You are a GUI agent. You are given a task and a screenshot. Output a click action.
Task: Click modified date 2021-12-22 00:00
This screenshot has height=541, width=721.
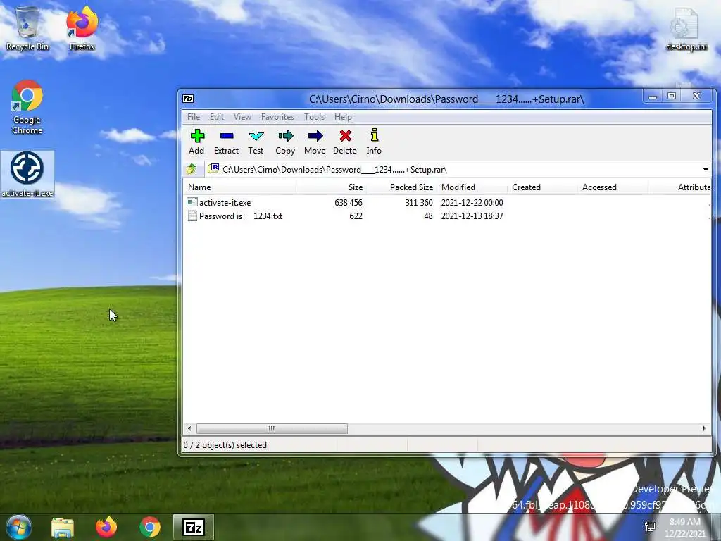click(472, 202)
